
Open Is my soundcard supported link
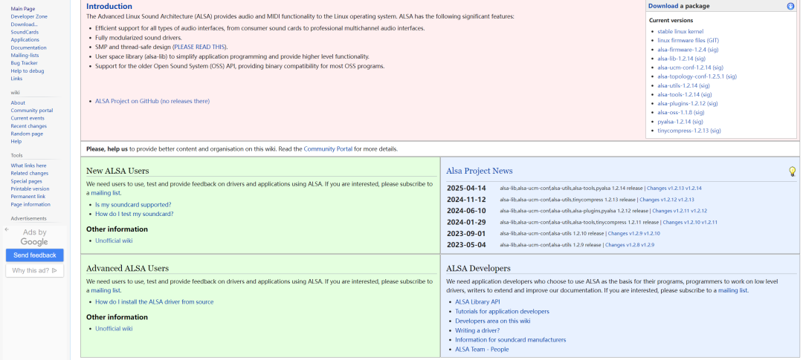coord(133,204)
